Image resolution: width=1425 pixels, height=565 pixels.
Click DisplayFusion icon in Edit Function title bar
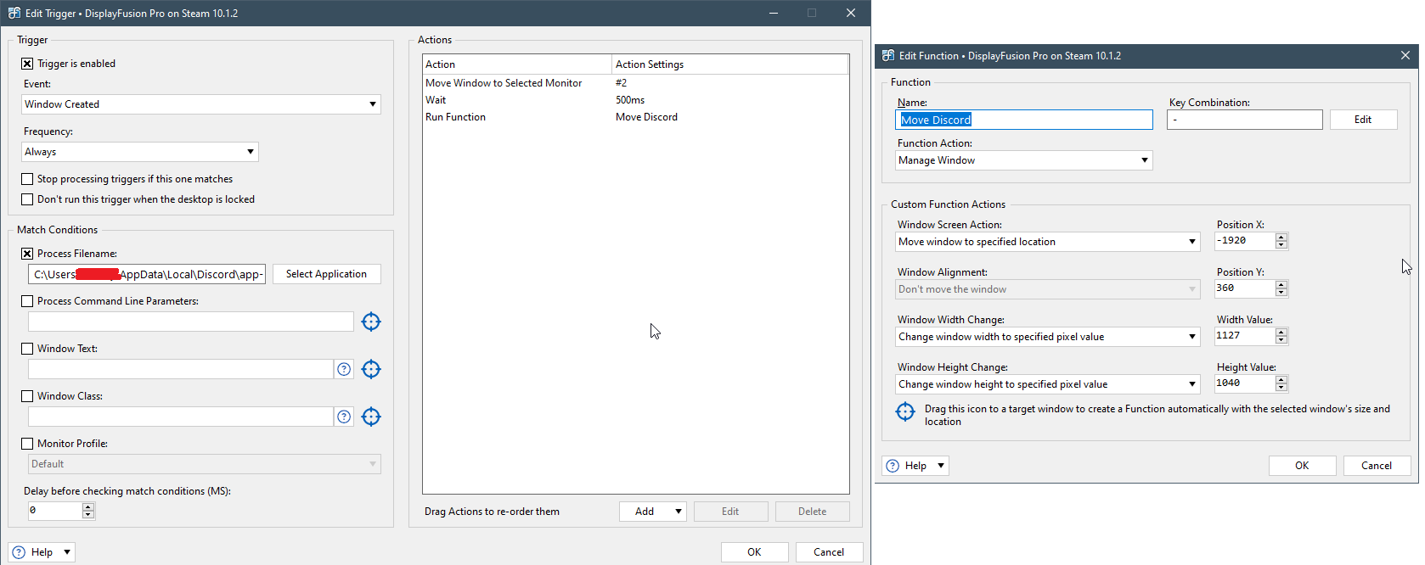pyautogui.click(x=888, y=55)
